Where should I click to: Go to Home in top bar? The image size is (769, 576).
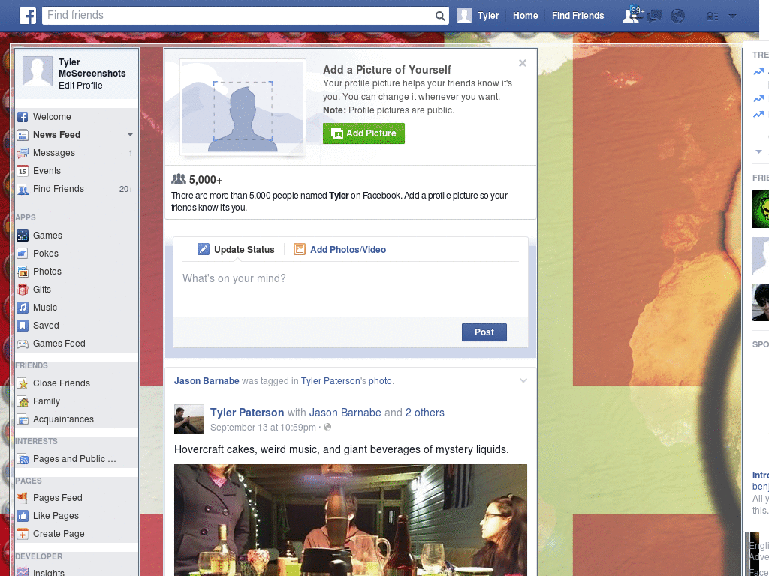click(525, 16)
